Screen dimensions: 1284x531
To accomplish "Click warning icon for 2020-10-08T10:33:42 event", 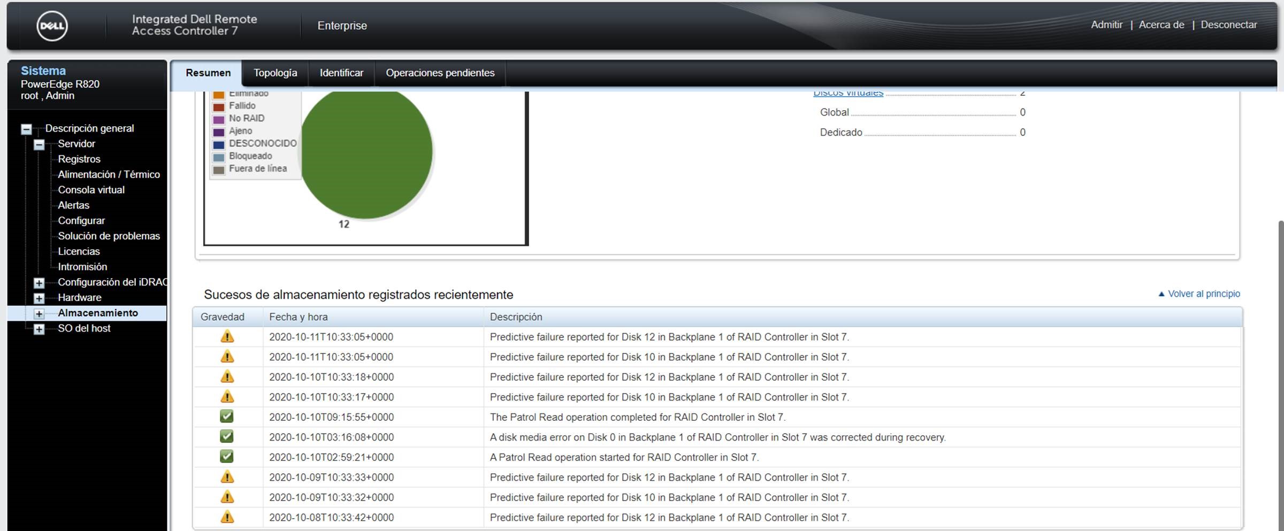I will point(227,517).
